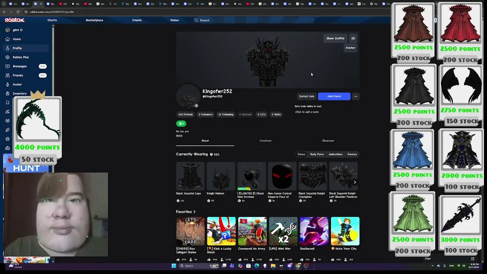Toggle Show Outfits on the avatar banner
The width and height of the screenshot is (487, 274).
tap(335, 38)
